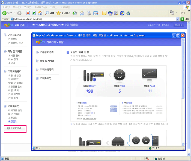Open 이전 카페관리 link in header
The image size is (191, 161).
click(x=72, y=25)
